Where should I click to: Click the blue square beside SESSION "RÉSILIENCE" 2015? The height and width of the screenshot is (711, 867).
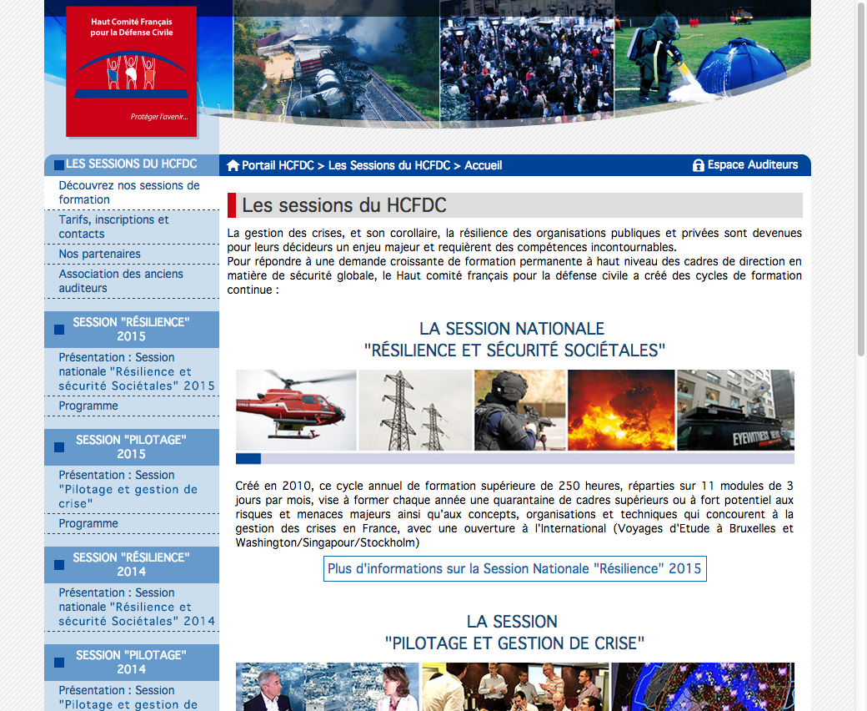click(59, 330)
